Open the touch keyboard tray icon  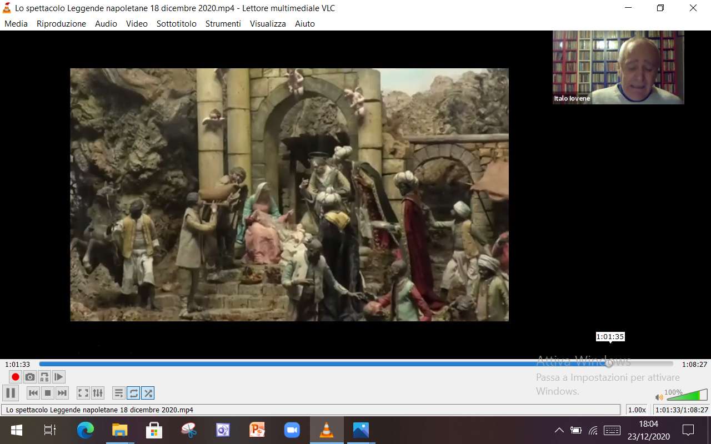612,430
